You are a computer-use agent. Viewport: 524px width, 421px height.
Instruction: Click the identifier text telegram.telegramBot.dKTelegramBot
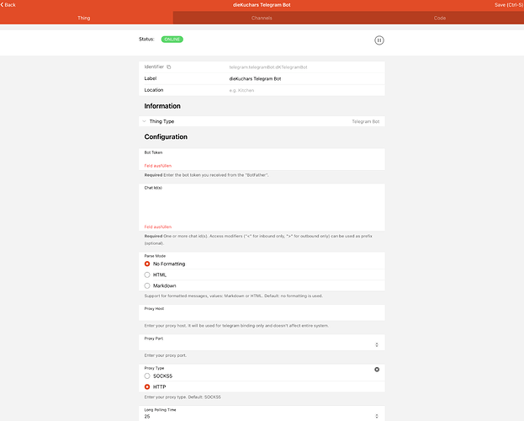[268, 67]
